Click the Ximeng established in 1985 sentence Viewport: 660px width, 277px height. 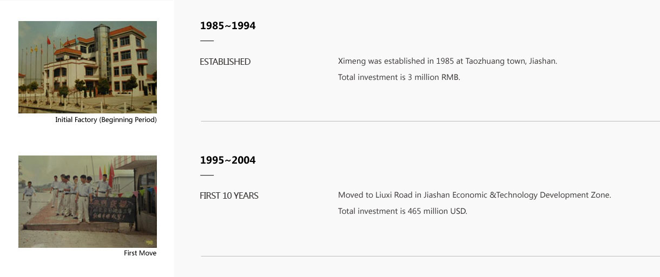447,61
